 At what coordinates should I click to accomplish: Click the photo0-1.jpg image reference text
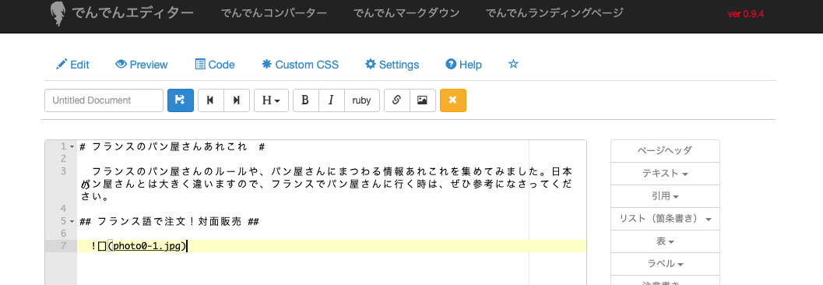146,246
